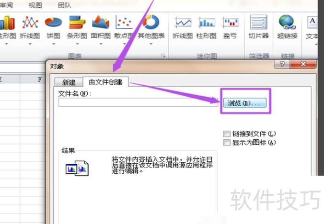Pick the area chart (面积图) icon
The image size is (324, 224).
101,22
